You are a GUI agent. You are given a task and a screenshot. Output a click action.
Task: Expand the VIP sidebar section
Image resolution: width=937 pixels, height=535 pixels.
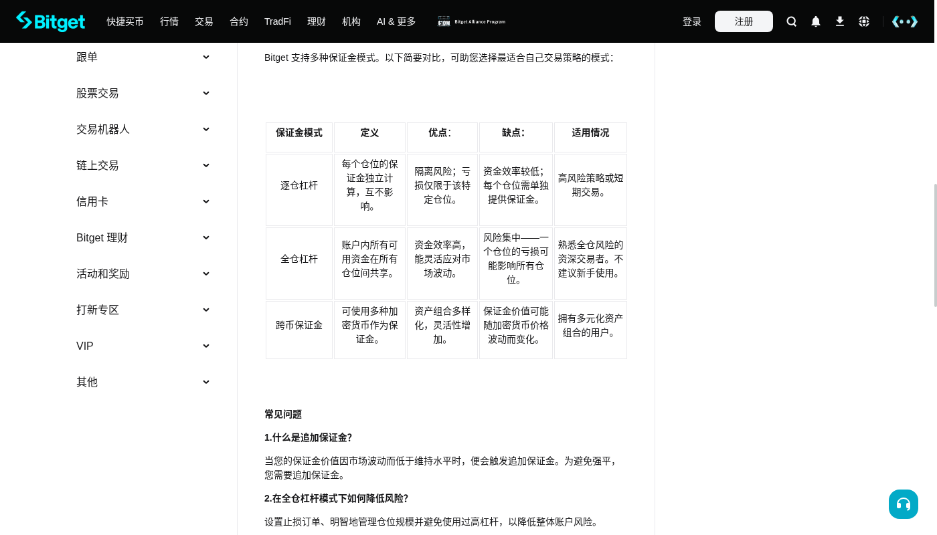pos(143,346)
